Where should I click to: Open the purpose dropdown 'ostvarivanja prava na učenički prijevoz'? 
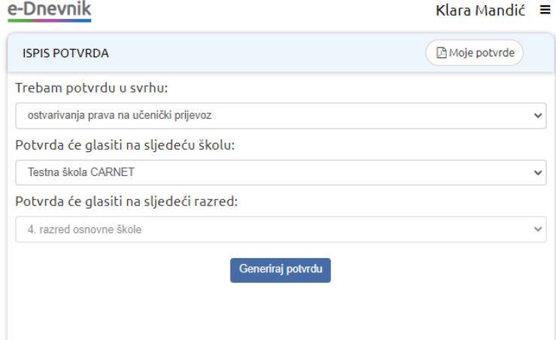pyautogui.click(x=281, y=116)
